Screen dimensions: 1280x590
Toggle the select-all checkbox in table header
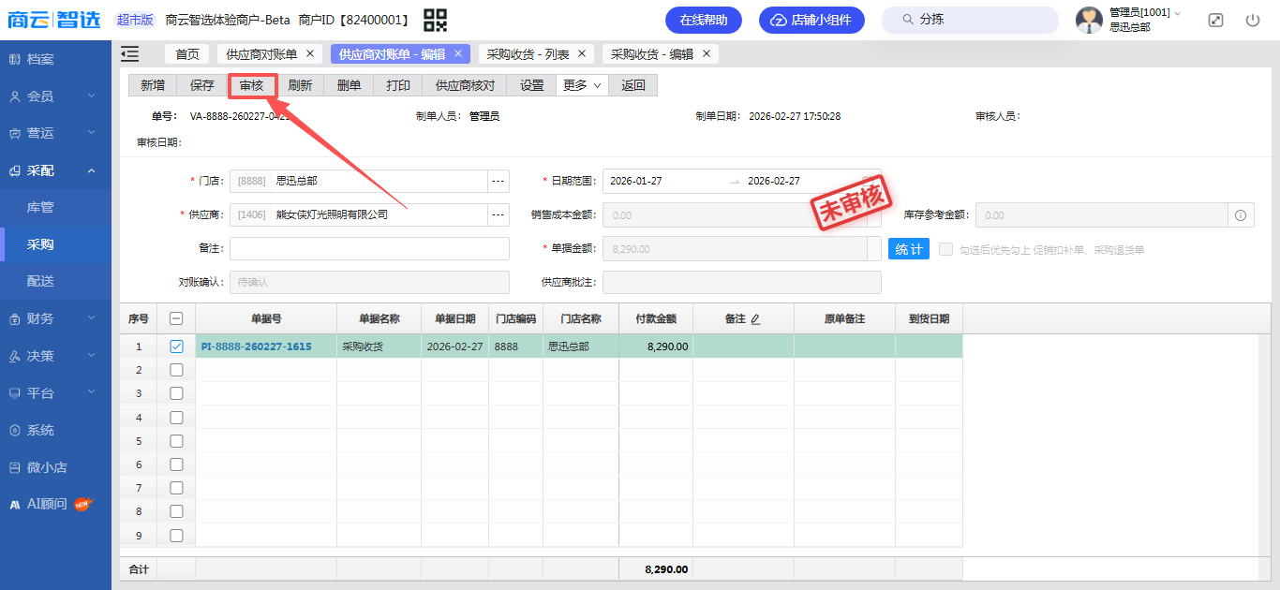[x=176, y=319]
